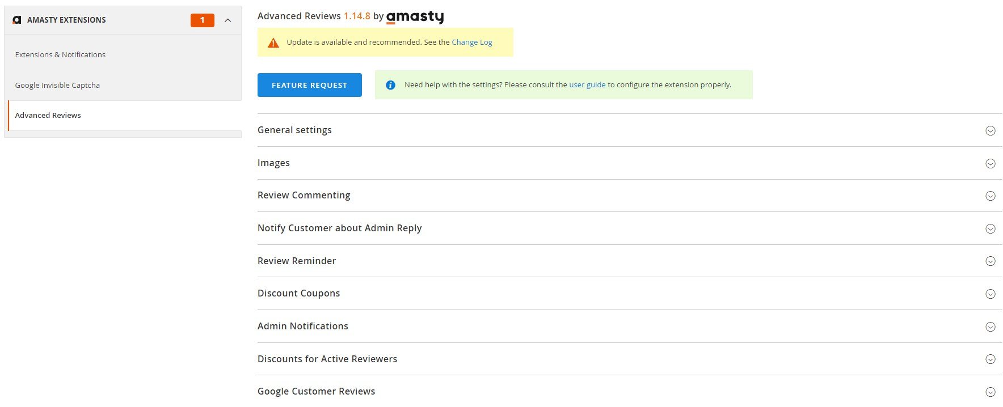
Task: Click the Review Reminder section title
Action: point(297,261)
